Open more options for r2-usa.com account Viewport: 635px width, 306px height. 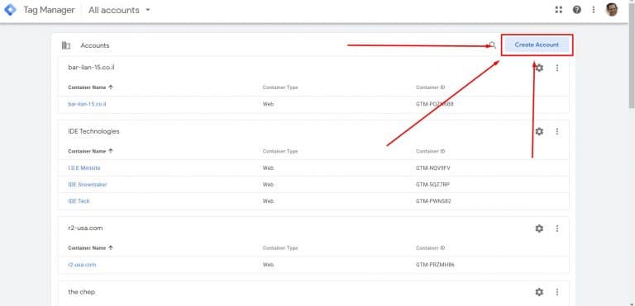(557, 228)
